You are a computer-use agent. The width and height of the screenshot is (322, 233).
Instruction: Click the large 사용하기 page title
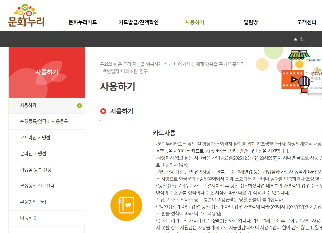click(118, 87)
